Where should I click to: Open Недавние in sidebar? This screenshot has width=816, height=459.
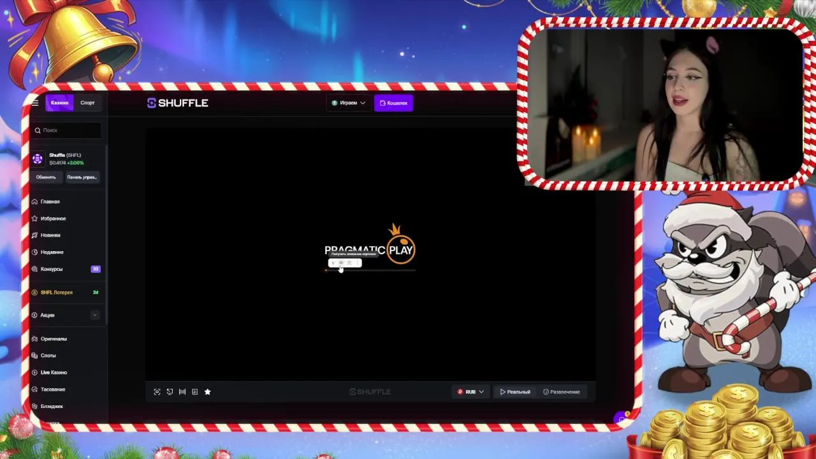[52, 252]
